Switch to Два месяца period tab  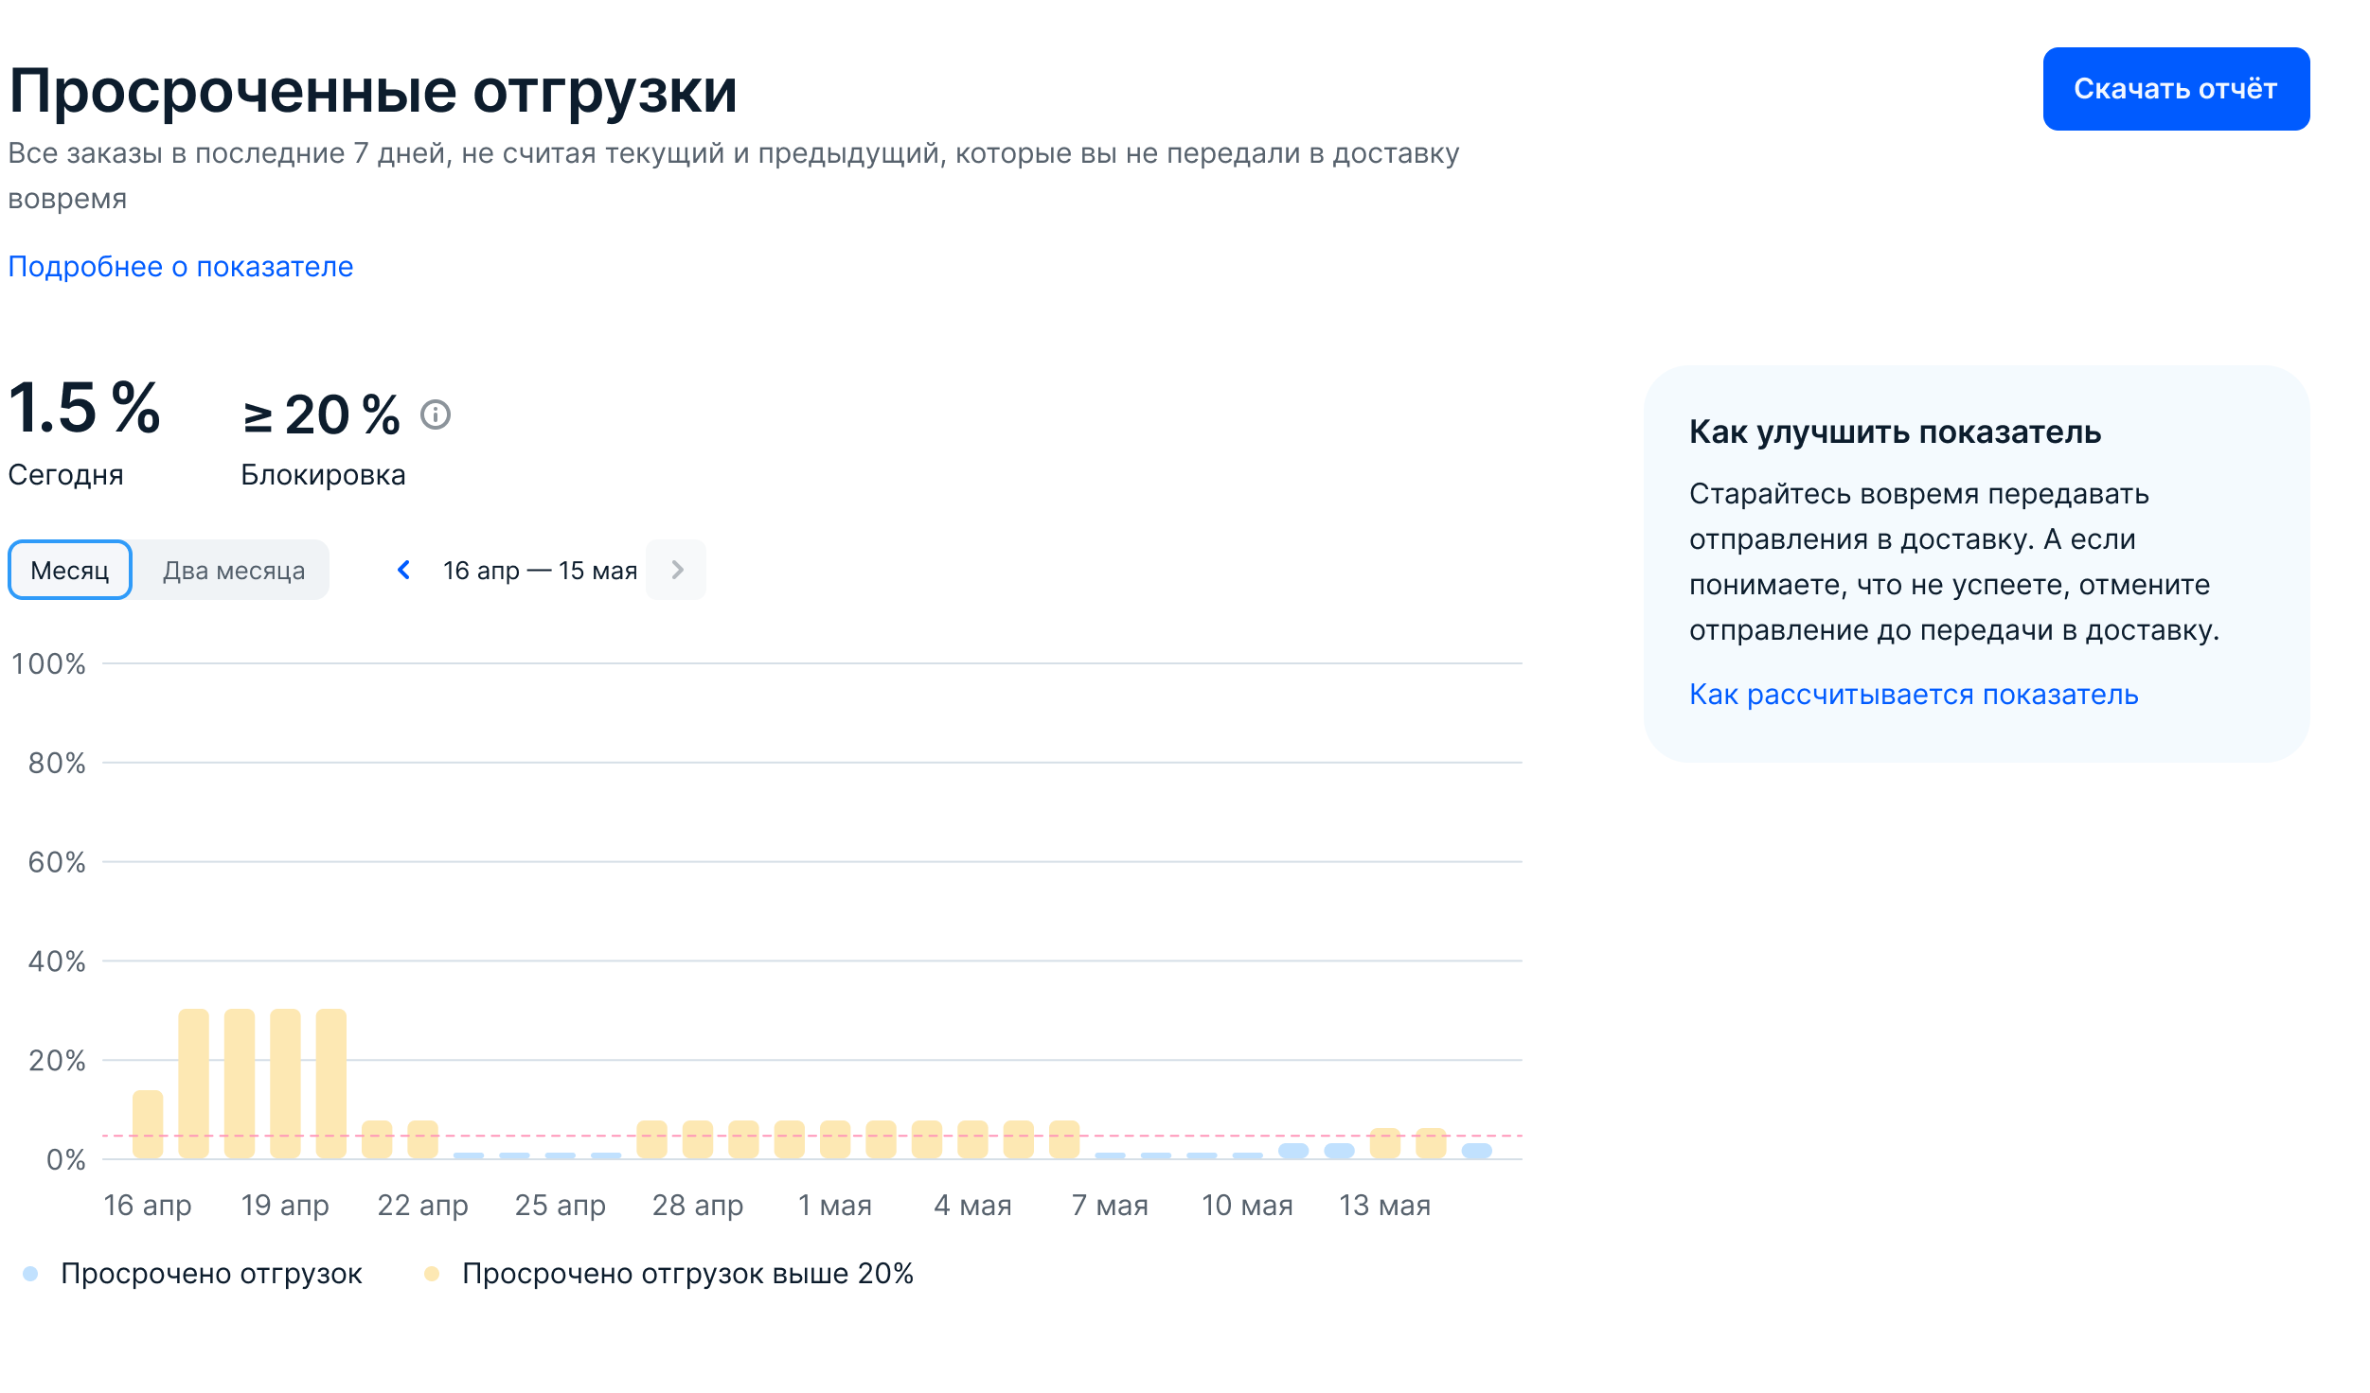click(233, 570)
